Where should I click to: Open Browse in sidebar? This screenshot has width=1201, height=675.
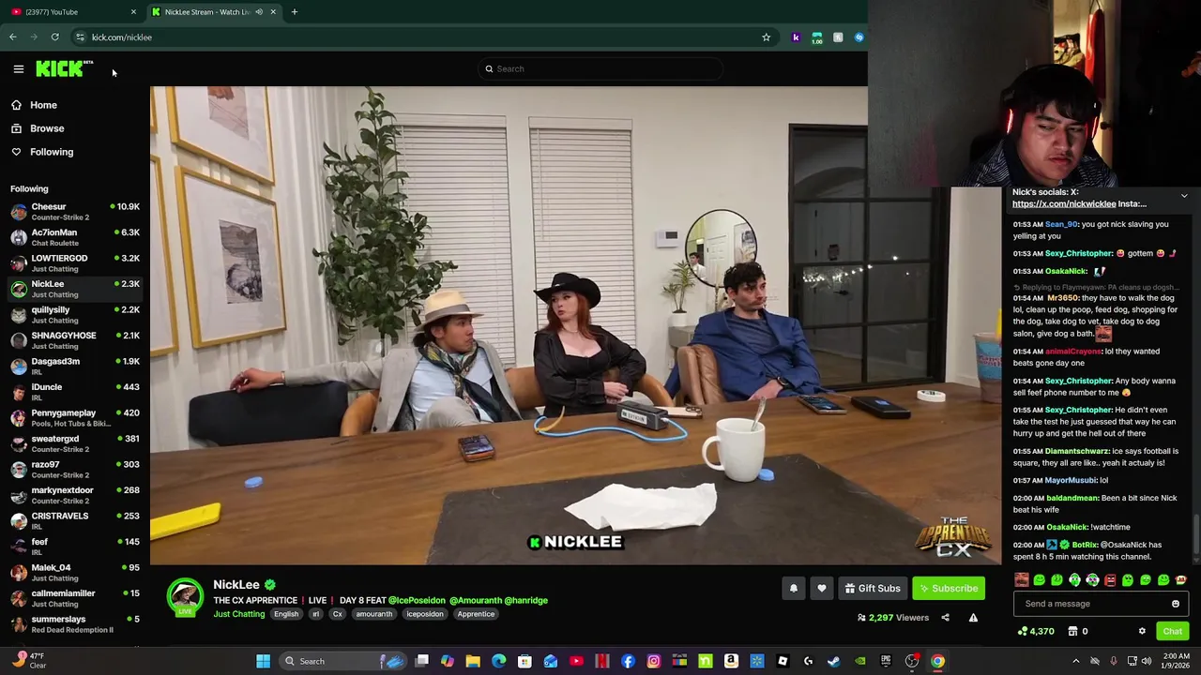(47, 128)
